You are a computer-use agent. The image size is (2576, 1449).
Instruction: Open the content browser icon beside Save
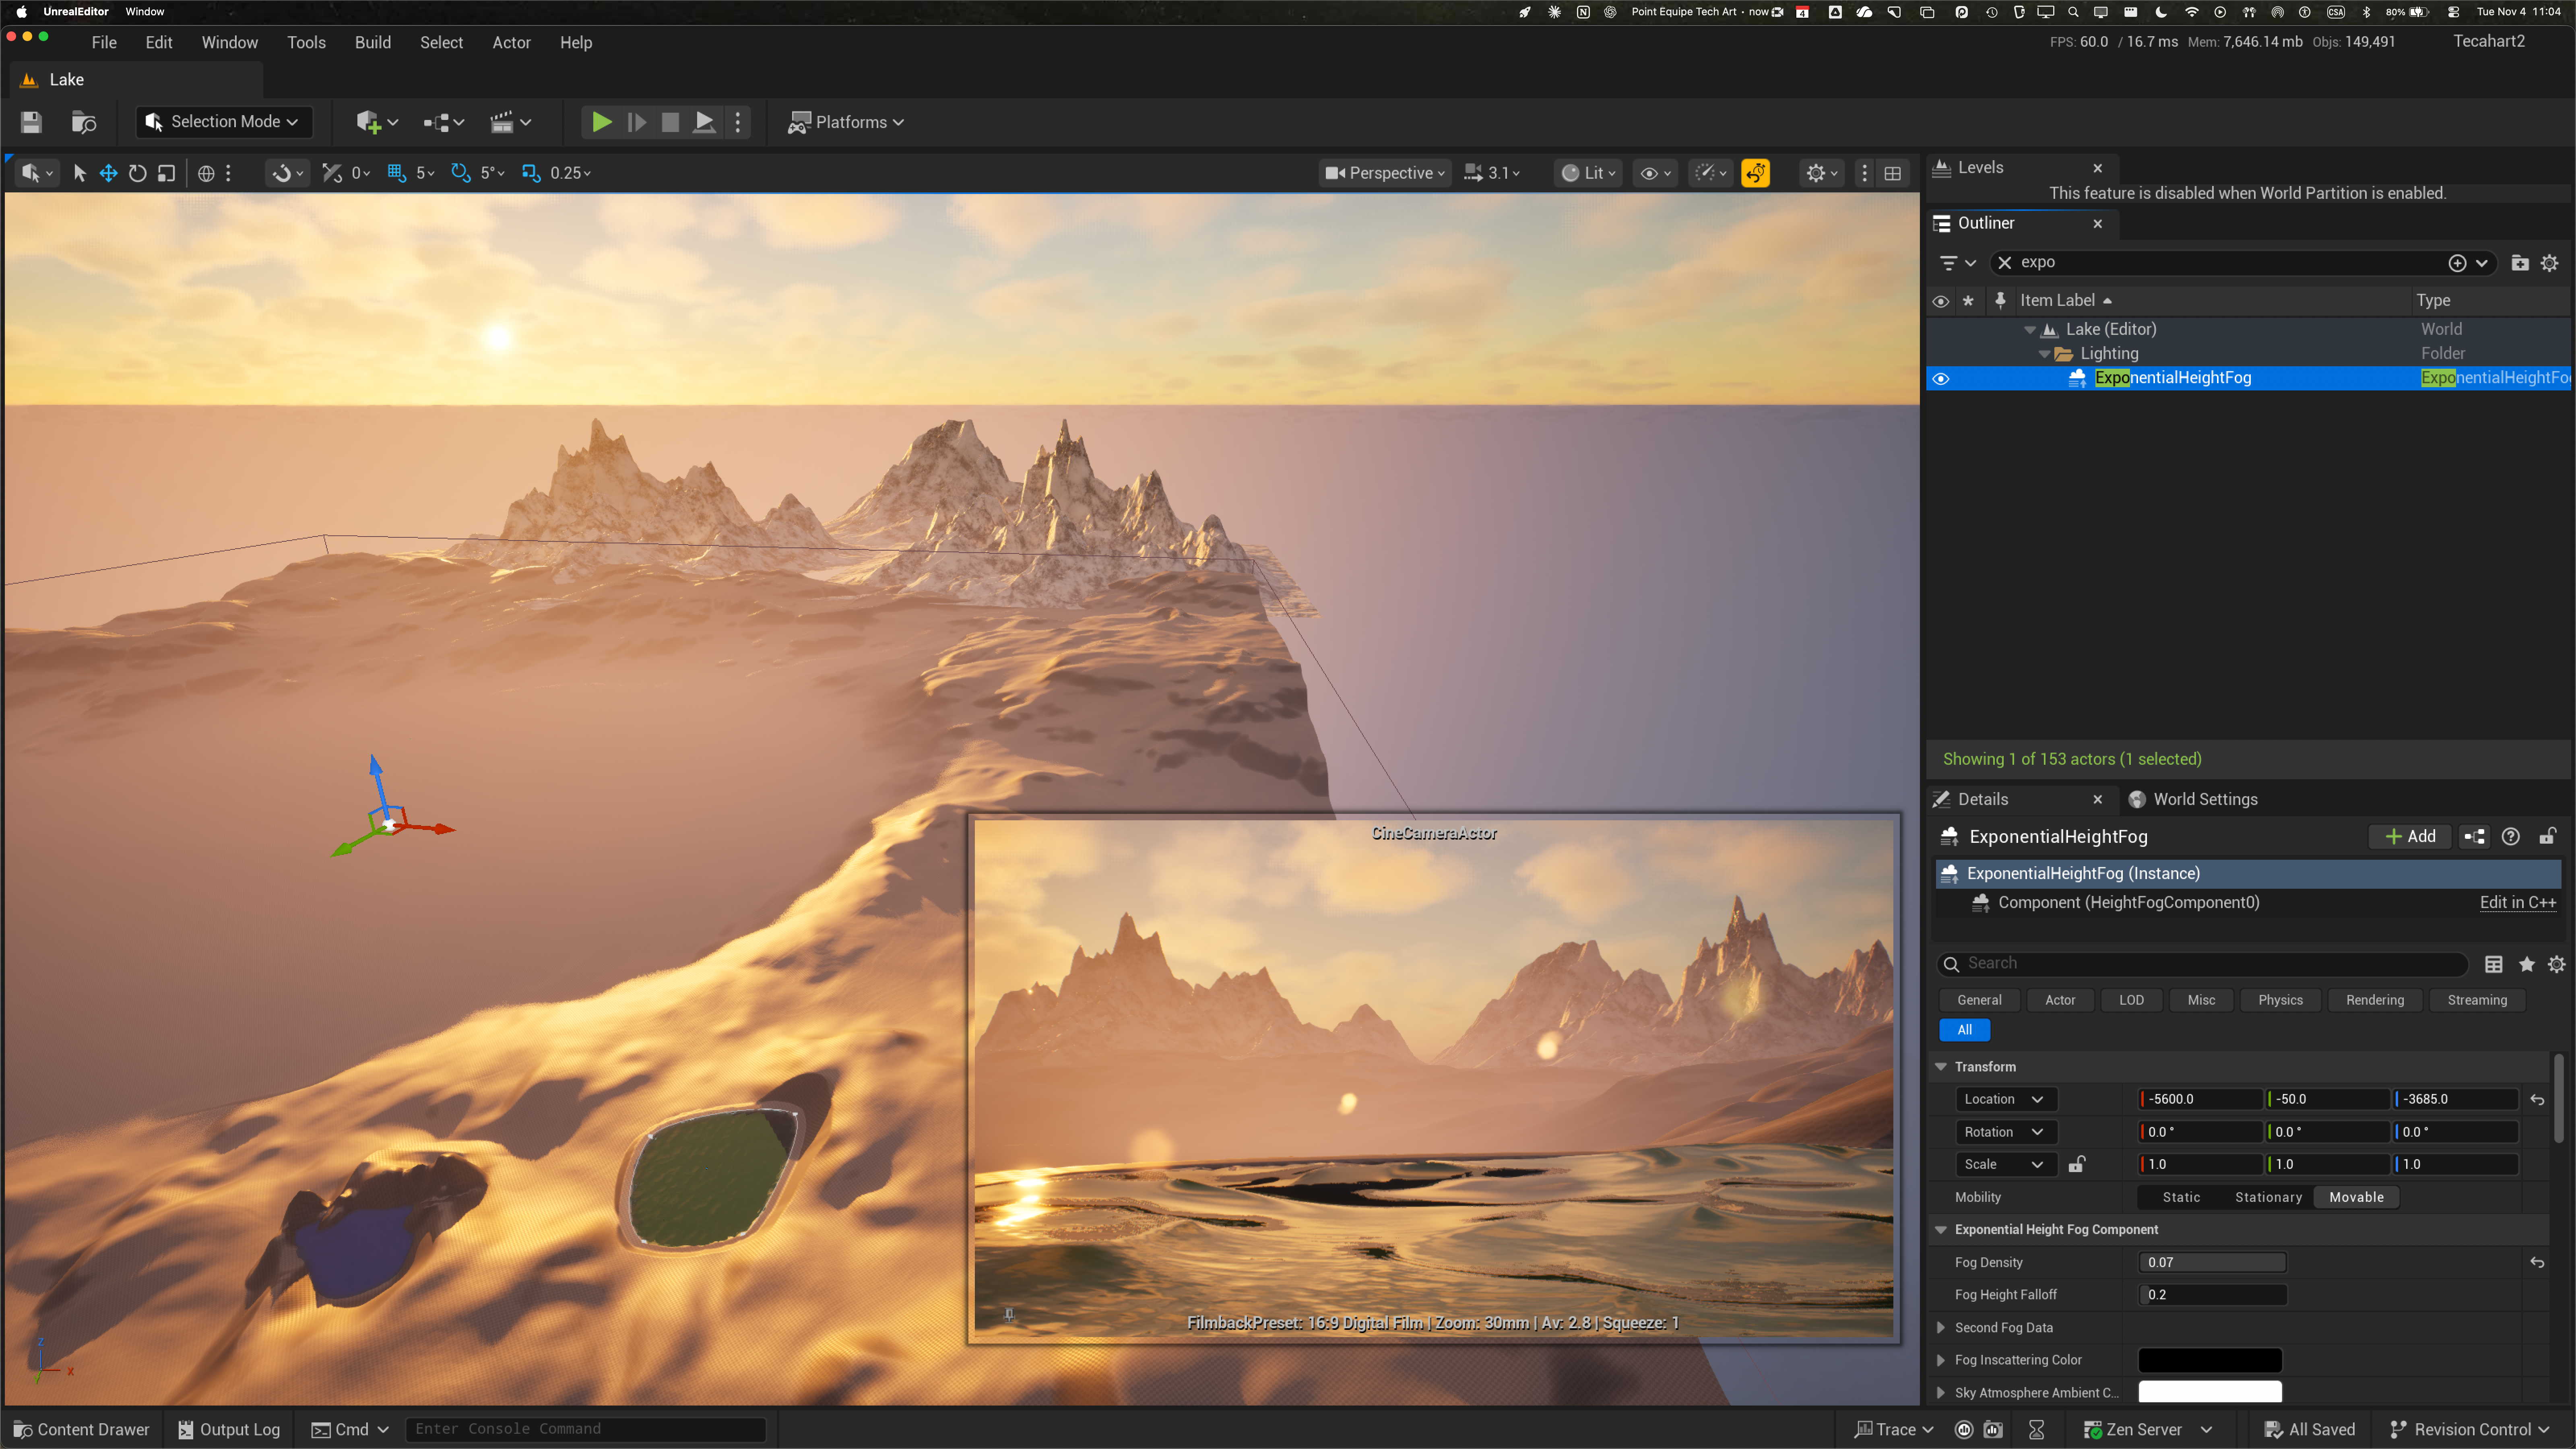(x=84, y=122)
